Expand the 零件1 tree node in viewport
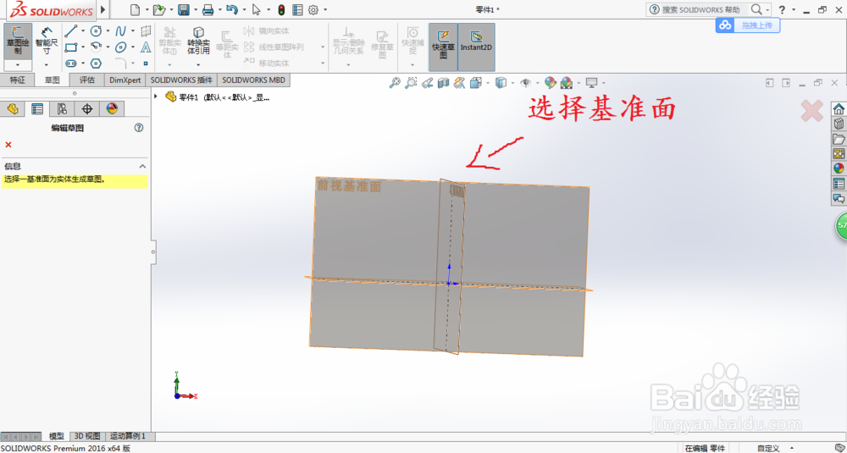This screenshot has height=453, width=847. (x=156, y=97)
